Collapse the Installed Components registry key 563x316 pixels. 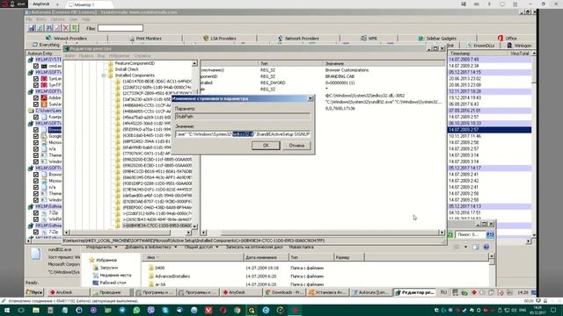pyautogui.click(x=104, y=75)
